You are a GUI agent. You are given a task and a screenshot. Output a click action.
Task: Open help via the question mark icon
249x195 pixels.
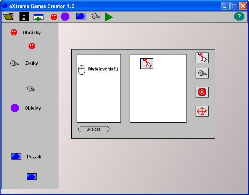point(239,16)
